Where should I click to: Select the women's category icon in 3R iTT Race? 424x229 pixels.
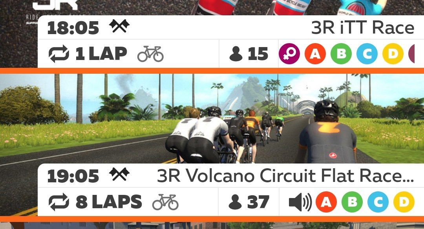click(x=289, y=54)
